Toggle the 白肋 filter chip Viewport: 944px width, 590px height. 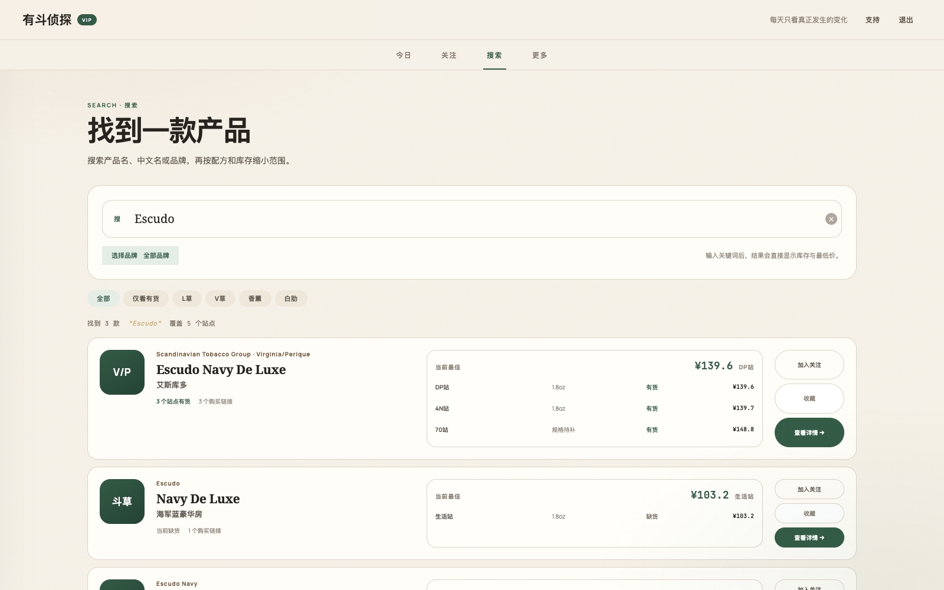pyautogui.click(x=291, y=299)
